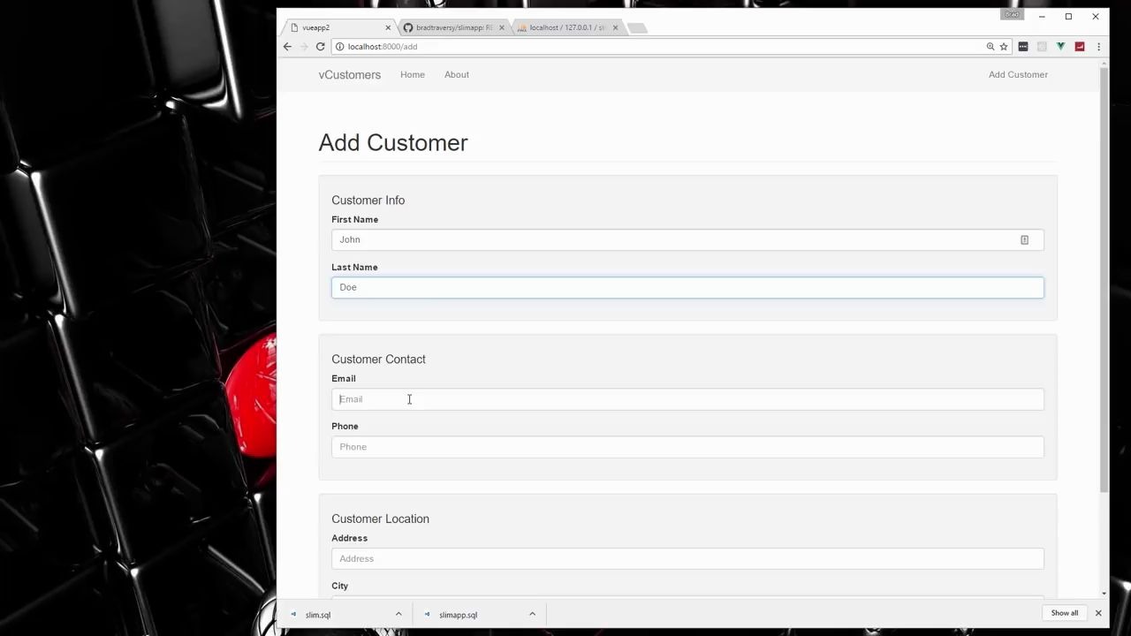This screenshot has width=1131, height=636.
Task: Expand options for slim.sql download
Action: [x=399, y=614]
